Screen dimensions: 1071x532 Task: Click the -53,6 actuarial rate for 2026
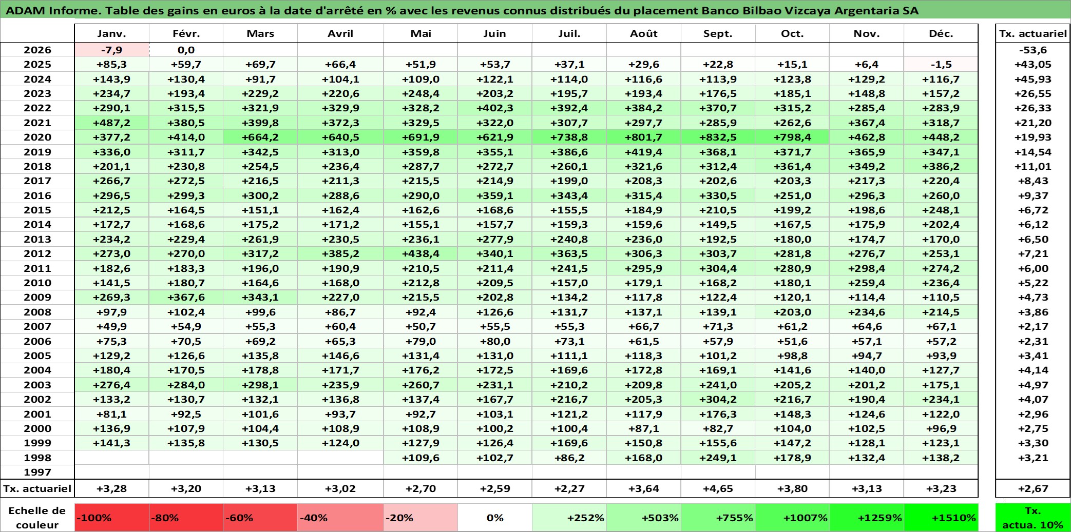click(x=1033, y=50)
